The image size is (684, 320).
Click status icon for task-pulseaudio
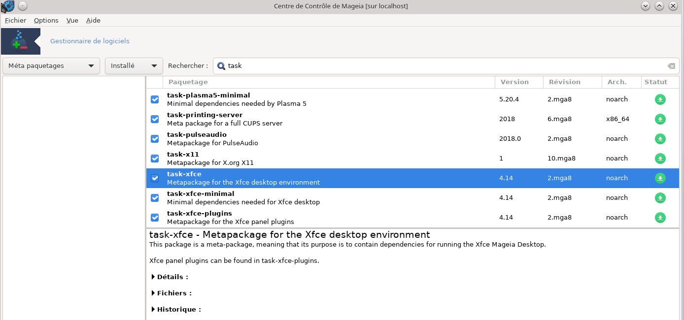[x=660, y=139]
